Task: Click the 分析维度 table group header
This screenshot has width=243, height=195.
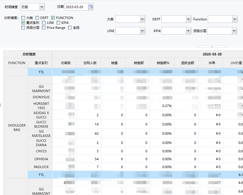Action: click(x=28, y=54)
